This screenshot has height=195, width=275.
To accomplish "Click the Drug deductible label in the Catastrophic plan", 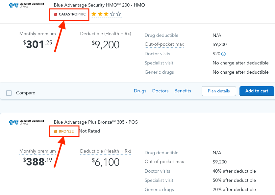I will (x=162, y=35).
